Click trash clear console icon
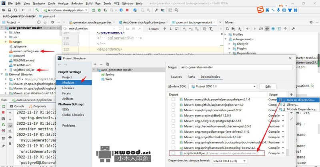 click(10, 143)
